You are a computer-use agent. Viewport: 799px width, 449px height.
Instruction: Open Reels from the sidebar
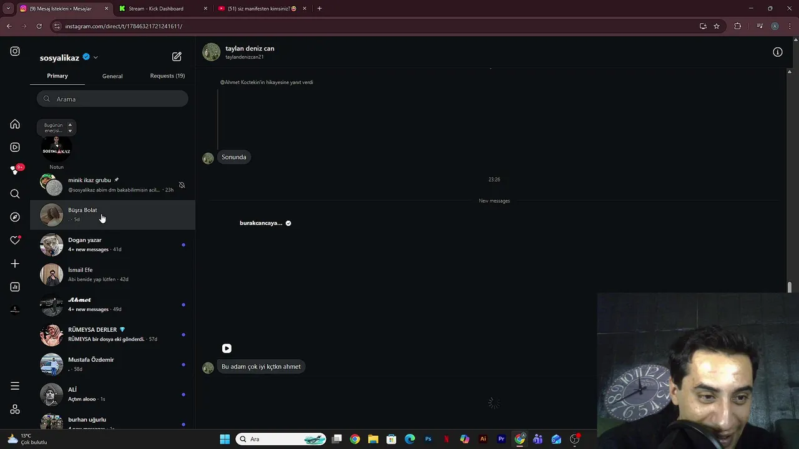[x=15, y=147]
